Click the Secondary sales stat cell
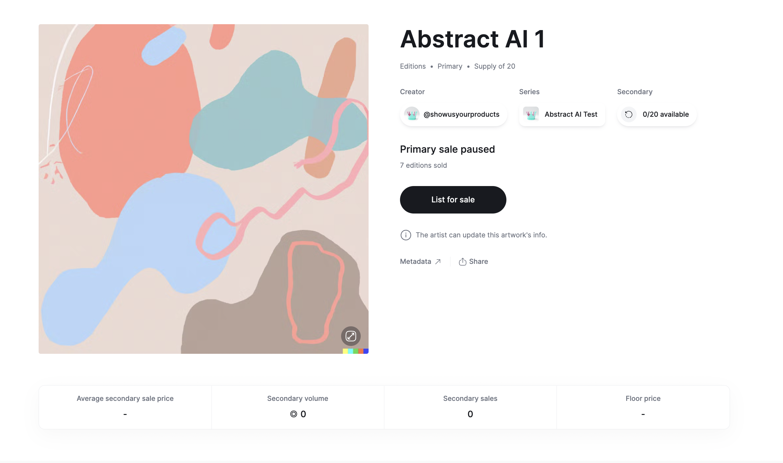The height and width of the screenshot is (463, 783). click(470, 407)
